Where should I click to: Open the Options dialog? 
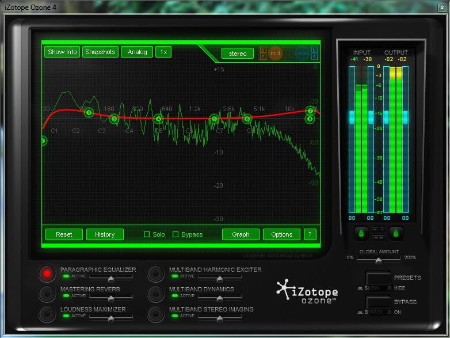281,234
